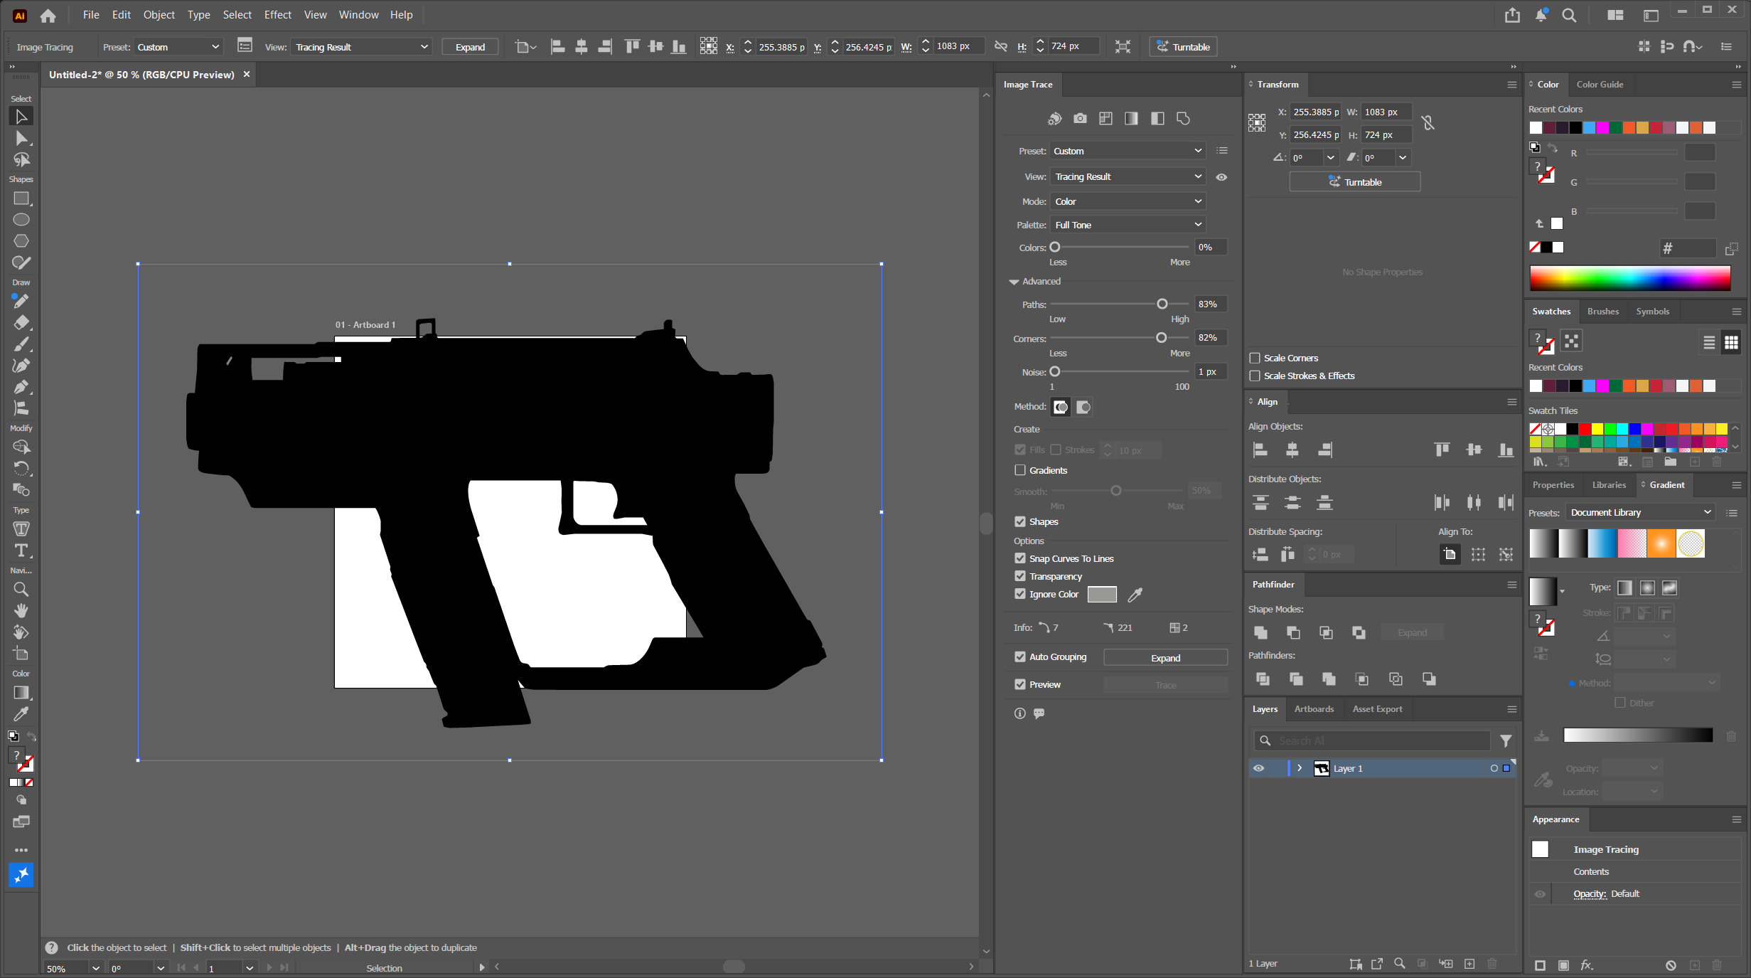The image size is (1751, 978).
Task: Toggle the Transparency checkbox
Action: click(1020, 576)
